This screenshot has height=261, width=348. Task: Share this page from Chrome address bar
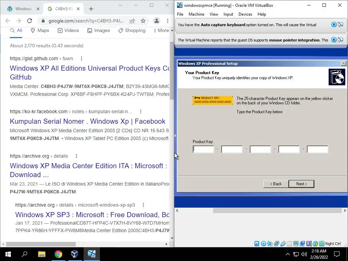tap(132, 21)
